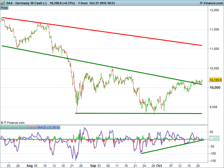
Task: Click the 3.5885 MACD value tag
Action: click(x=215, y=139)
